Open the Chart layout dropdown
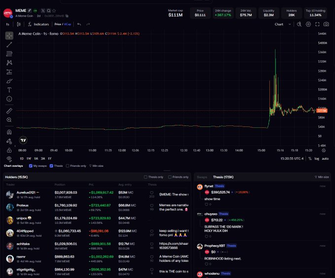The width and height of the screenshot is (335, 278). pos(283,24)
